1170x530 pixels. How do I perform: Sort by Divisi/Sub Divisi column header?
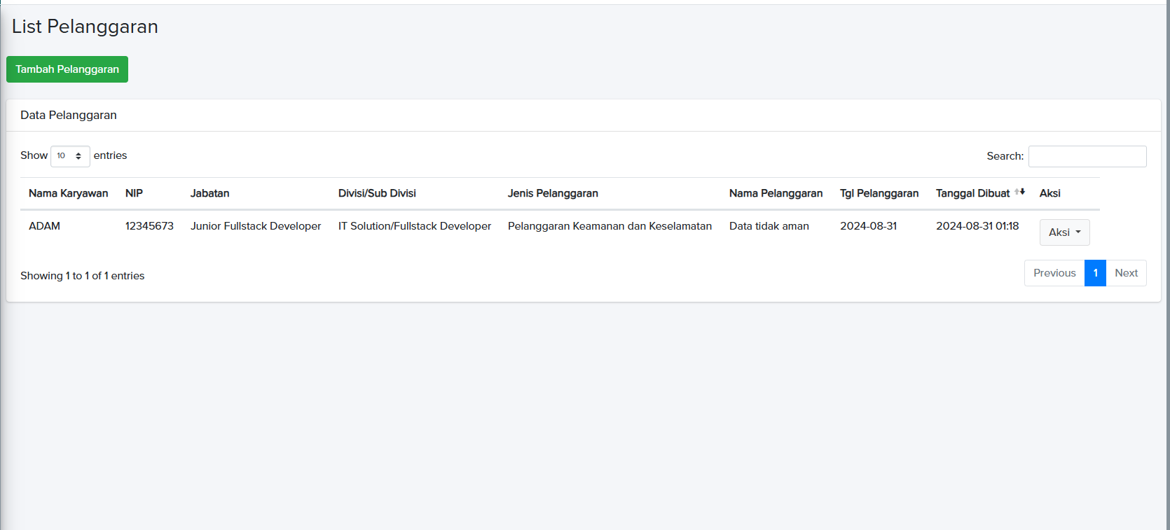click(377, 193)
